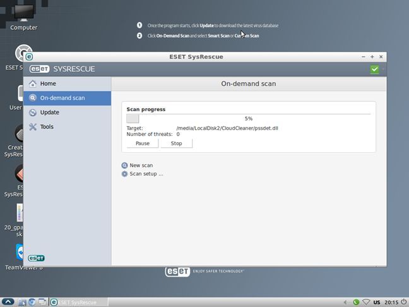This screenshot has width=409, height=307.
Task: Open the taskbar start menu button
Action: (8, 302)
